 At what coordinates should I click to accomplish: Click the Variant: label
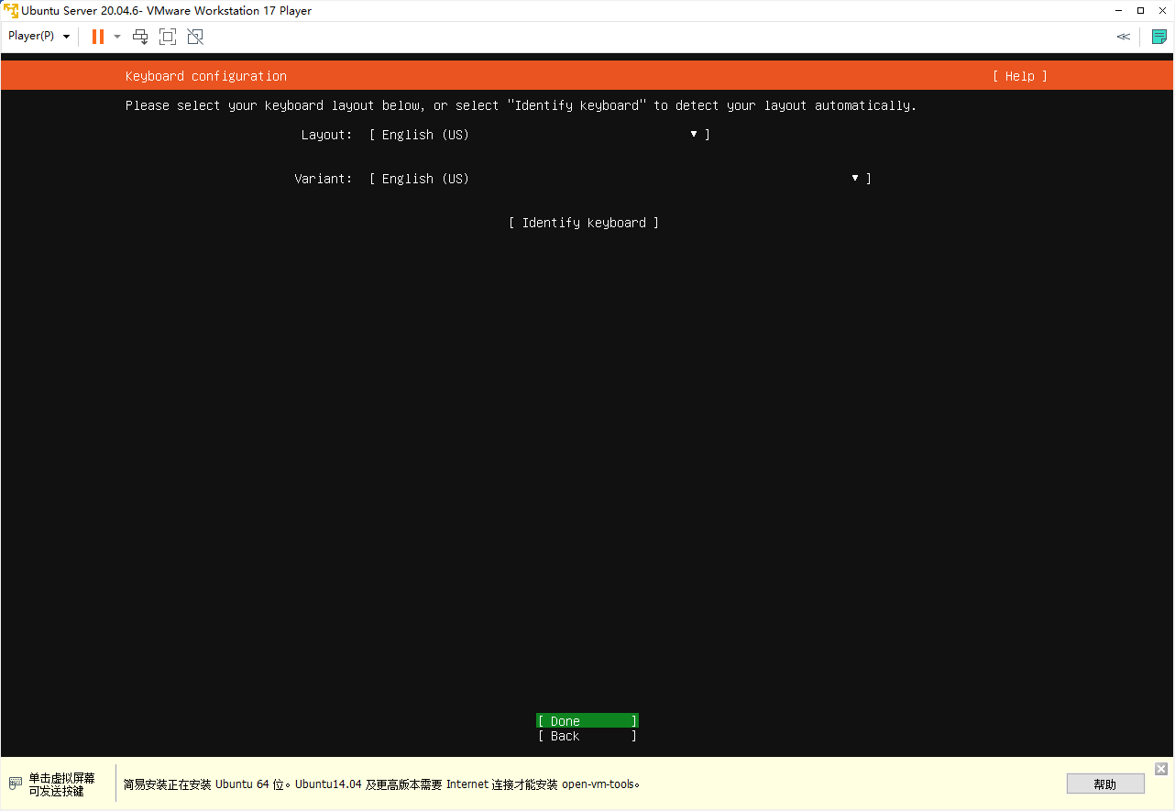tap(323, 179)
